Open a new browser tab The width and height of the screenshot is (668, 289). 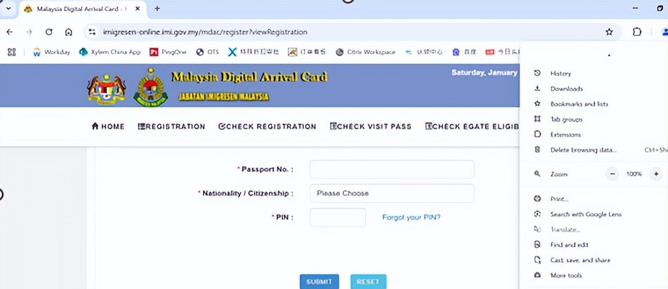[x=157, y=9]
